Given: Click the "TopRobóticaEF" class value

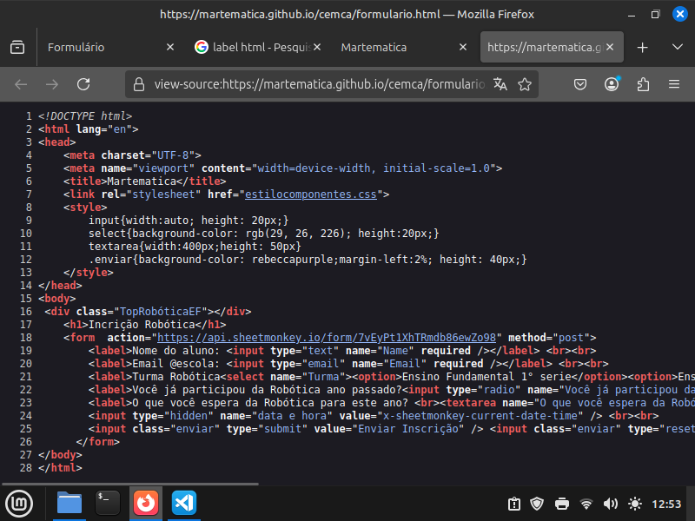Looking at the screenshot, I should (161, 312).
